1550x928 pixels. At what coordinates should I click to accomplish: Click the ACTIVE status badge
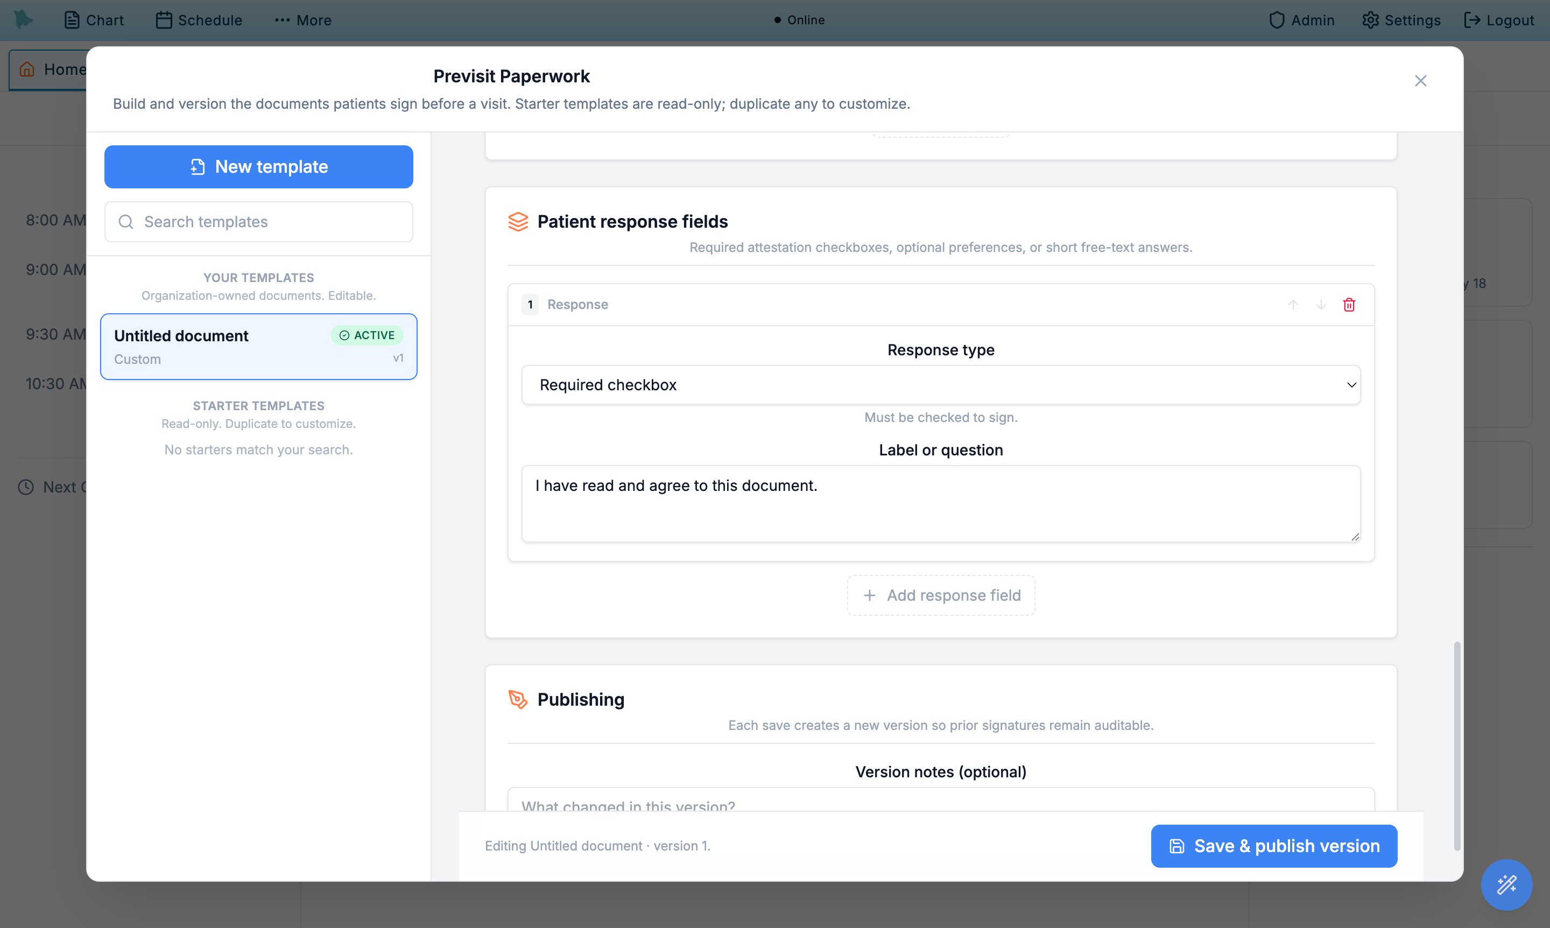pyautogui.click(x=367, y=335)
